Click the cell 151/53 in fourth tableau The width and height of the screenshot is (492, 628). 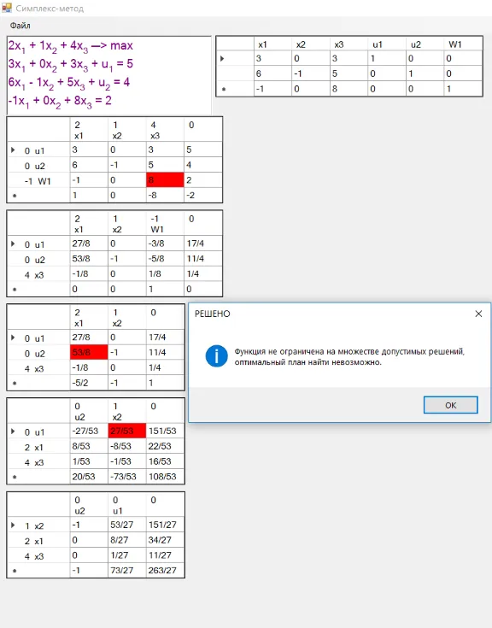pyautogui.click(x=165, y=431)
